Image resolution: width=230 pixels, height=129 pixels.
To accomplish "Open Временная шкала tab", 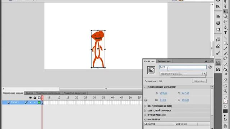I will (x=13, y=93).
